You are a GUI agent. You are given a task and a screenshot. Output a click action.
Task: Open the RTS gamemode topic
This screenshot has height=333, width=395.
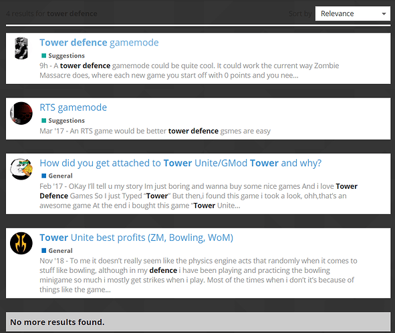tap(74, 107)
